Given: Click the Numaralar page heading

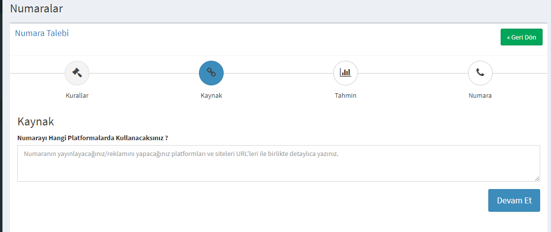Looking at the screenshot, I should (37, 8).
